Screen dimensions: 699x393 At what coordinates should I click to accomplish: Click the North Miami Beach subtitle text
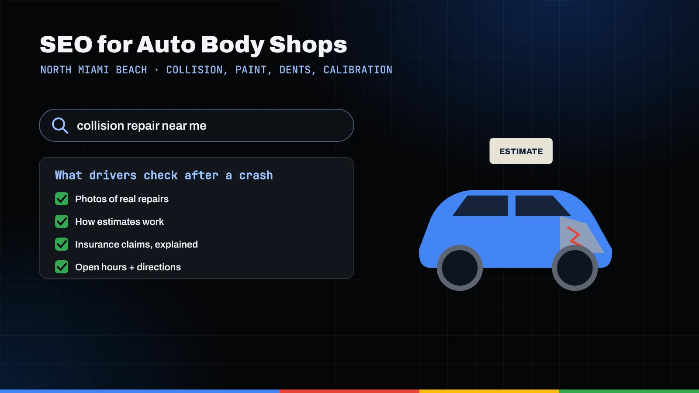[x=216, y=70]
